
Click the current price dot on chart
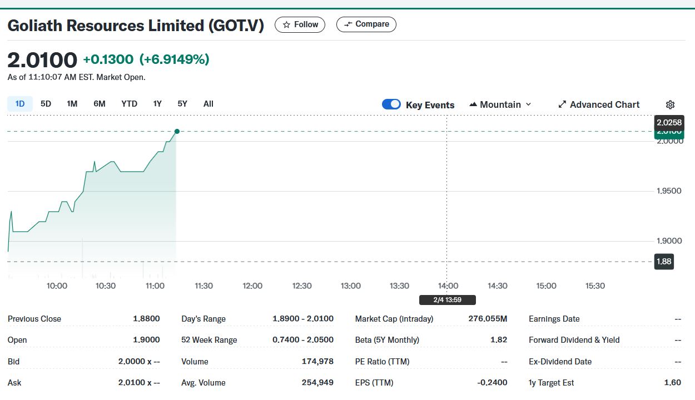177,132
